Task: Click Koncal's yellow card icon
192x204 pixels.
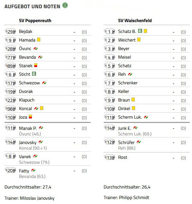Action: pos(42,108)
